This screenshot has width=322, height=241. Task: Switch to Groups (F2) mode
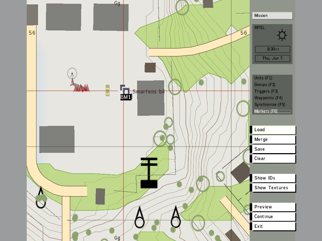(265, 84)
